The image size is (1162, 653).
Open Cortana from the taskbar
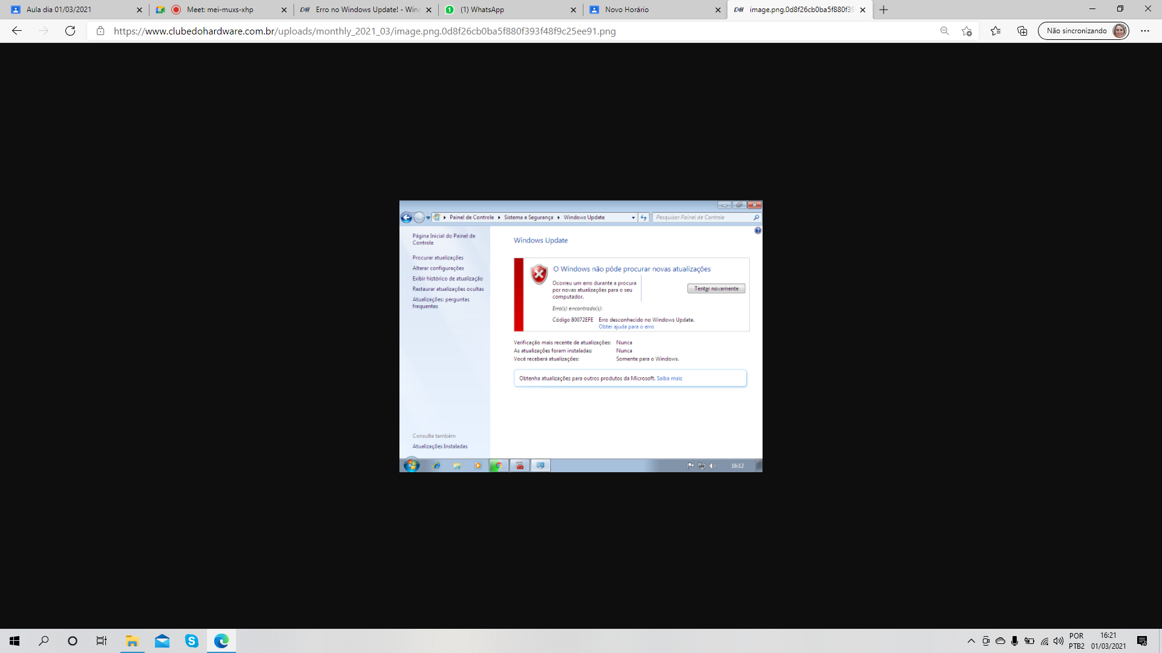coord(73,641)
